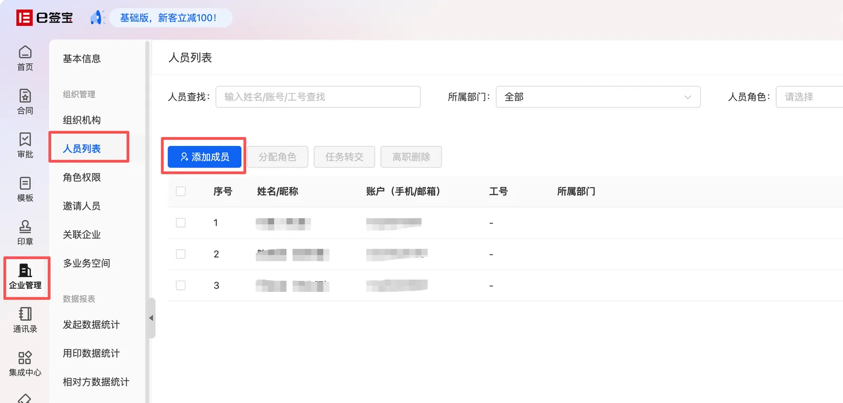The height and width of the screenshot is (403, 843).
Task: Open the 印章 seal sidebar icon
Action: [25, 233]
